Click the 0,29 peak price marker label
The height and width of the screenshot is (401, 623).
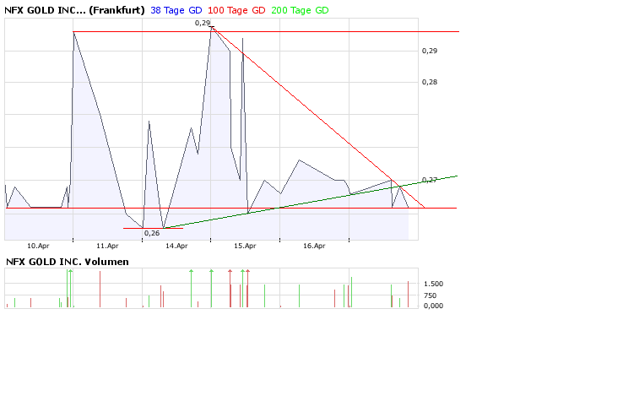[203, 23]
